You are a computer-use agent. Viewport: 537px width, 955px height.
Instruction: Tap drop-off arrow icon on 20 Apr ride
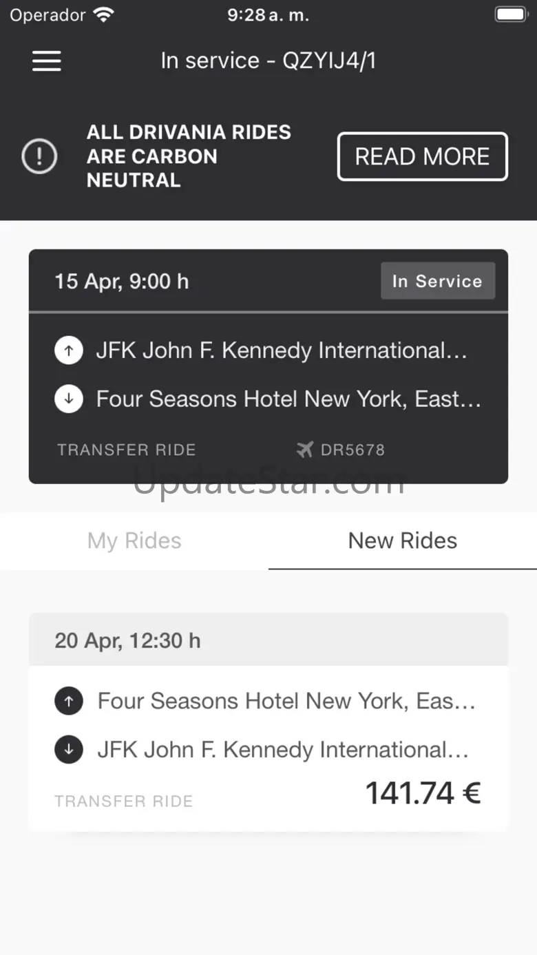pyautogui.click(x=69, y=749)
